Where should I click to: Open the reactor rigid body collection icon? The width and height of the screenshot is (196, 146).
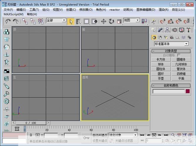pos(6,32)
